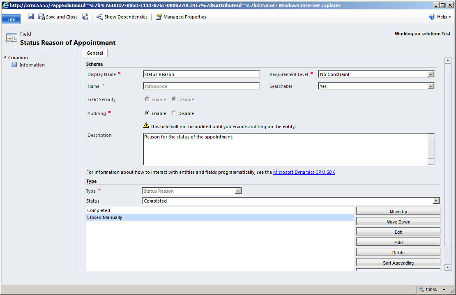Viewport: 456px width, 295px height.
Task: Open the Status dropdown showing Completed
Action: click(x=436, y=201)
